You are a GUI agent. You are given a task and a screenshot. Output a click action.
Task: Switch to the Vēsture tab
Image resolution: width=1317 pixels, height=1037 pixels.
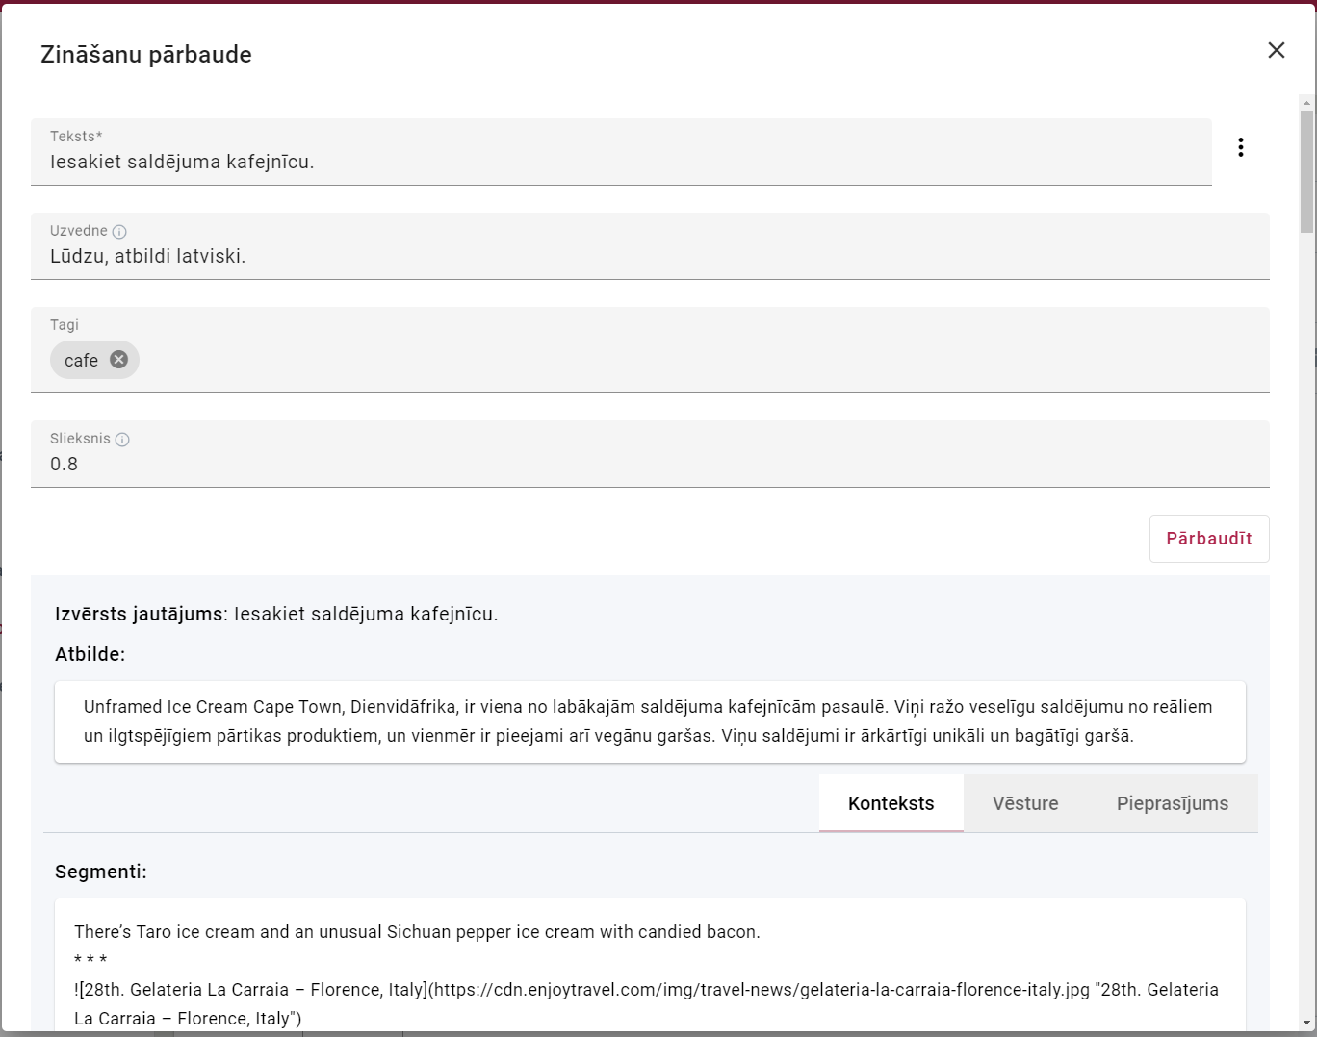pyautogui.click(x=1025, y=803)
